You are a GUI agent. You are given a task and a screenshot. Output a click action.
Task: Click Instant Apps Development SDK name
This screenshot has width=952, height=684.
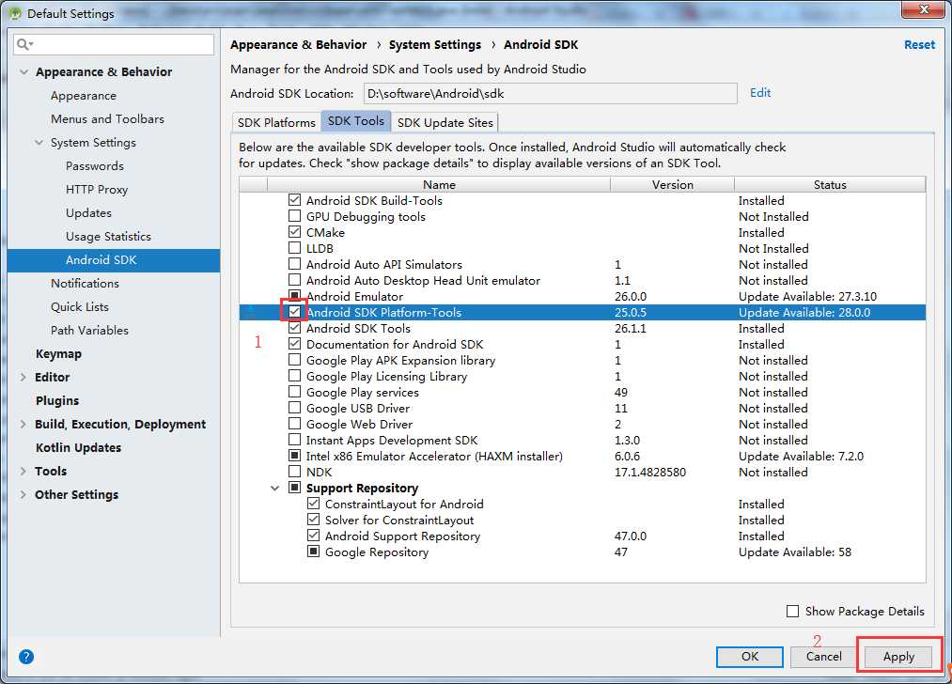coord(392,440)
